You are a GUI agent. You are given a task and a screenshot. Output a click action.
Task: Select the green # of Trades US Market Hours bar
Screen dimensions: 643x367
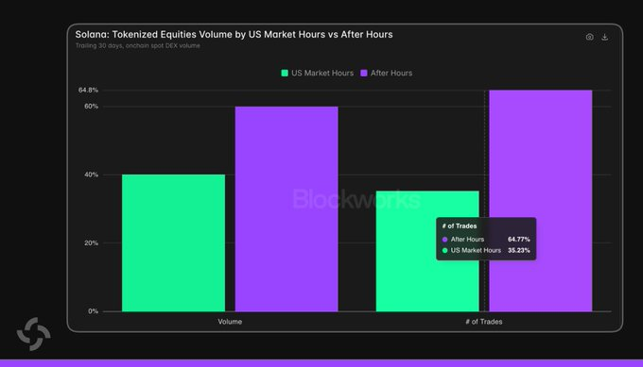coord(427,251)
